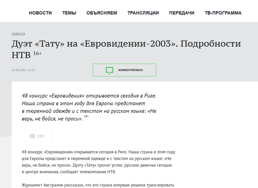Click the small 16+ mark after italic lead paragraph

click(86, 116)
